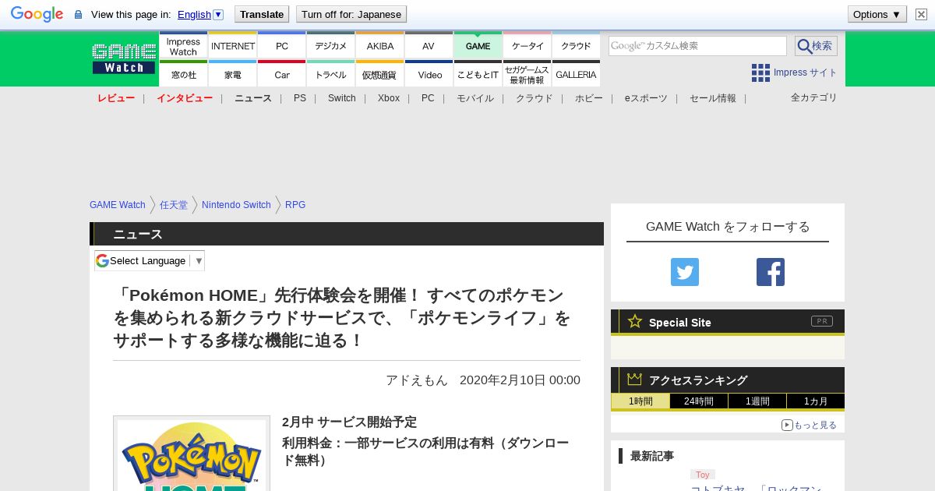Click the Nintendo Switch breadcrumb link
The width and height of the screenshot is (935, 491).
click(236, 205)
